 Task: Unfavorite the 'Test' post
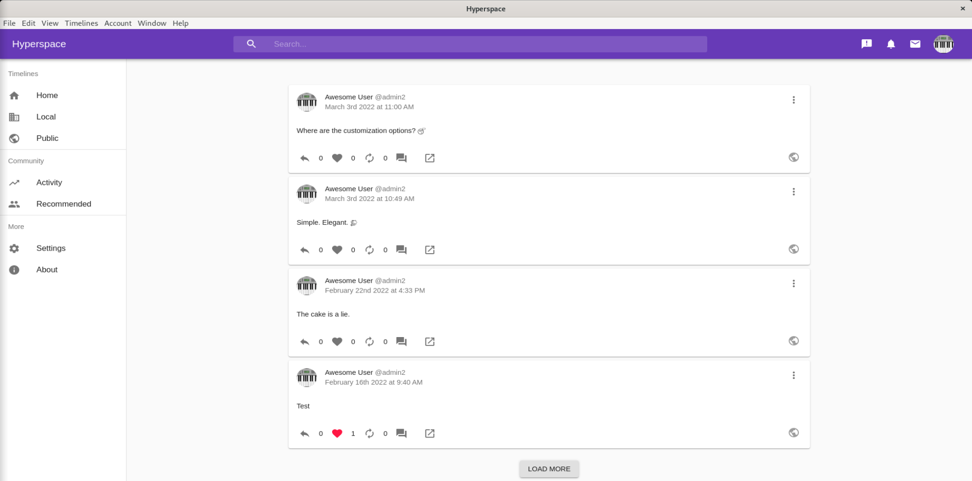pos(337,433)
